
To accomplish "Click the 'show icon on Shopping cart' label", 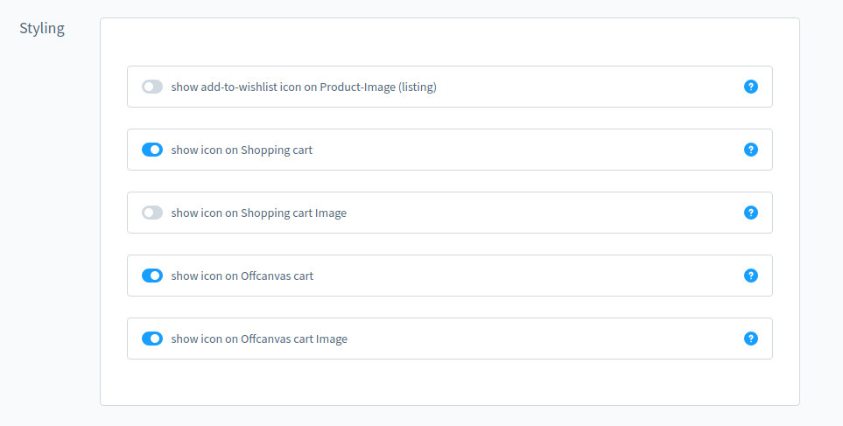I will click(x=242, y=150).
